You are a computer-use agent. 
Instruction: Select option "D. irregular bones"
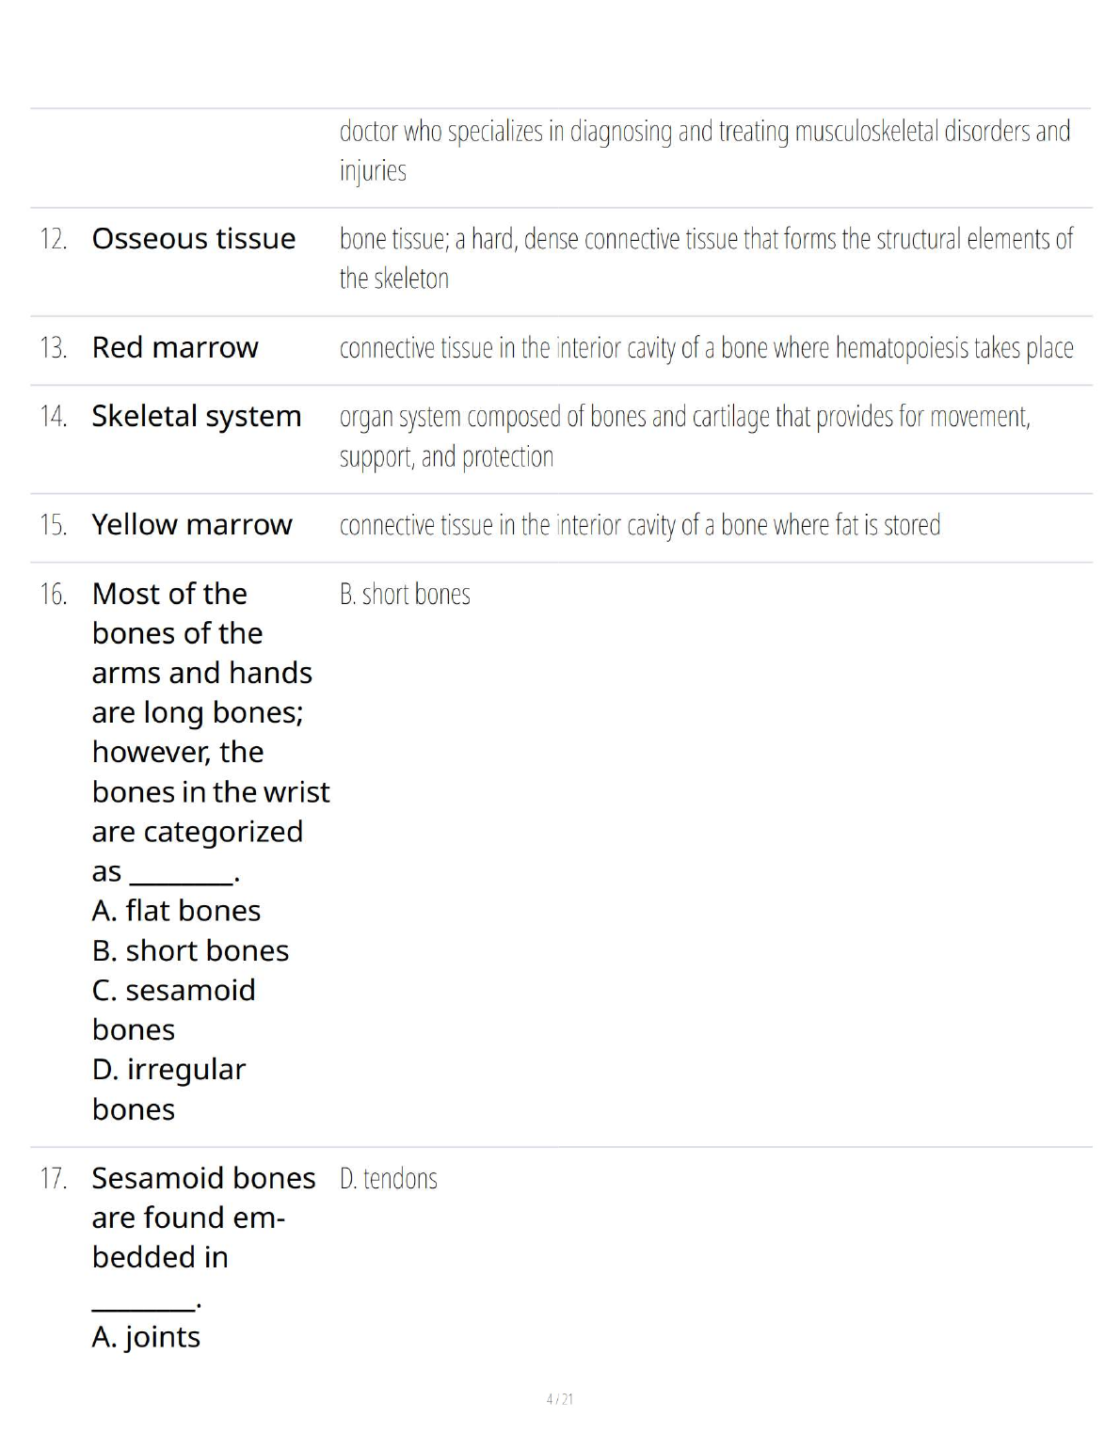click(x=168, y=1090)
